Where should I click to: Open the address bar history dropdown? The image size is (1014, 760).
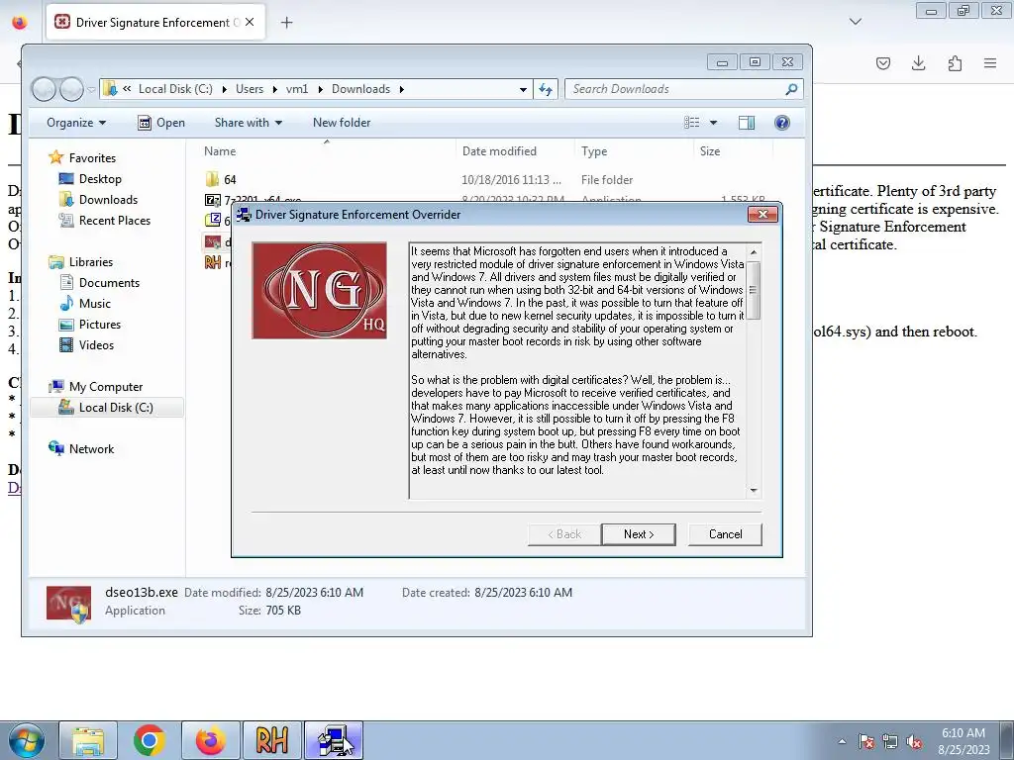523,89
